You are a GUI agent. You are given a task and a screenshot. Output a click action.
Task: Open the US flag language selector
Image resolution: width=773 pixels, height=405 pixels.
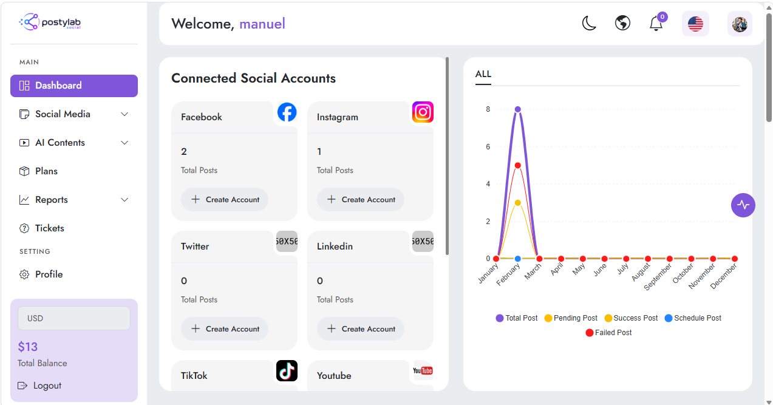click(695, 24)
